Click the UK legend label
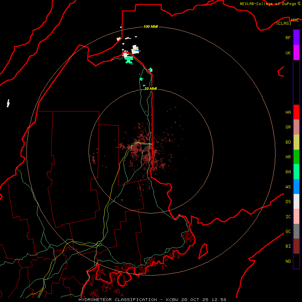Screen dimensions: 302x302 (x=288, y=53)
